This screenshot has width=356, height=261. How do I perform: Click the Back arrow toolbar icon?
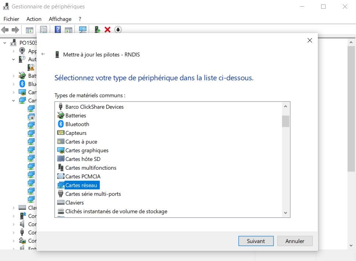5,30
